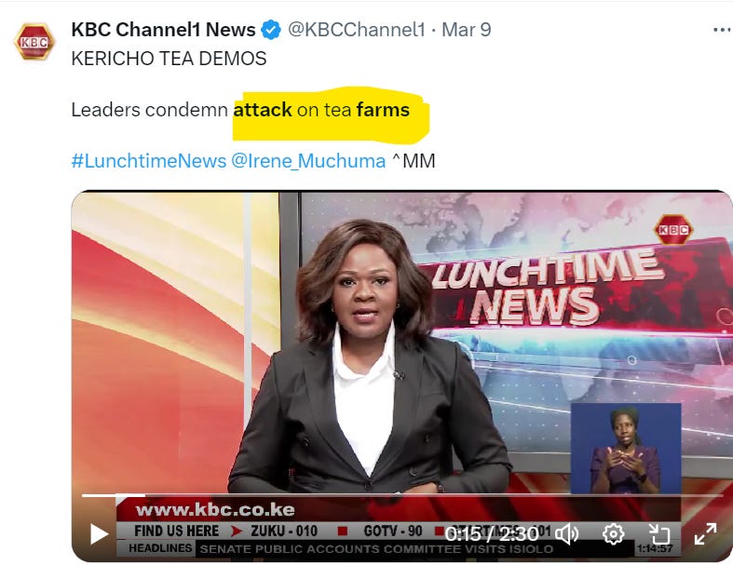Click the news anchor video frame
This screenshot has height=565, width=733.
402,376
